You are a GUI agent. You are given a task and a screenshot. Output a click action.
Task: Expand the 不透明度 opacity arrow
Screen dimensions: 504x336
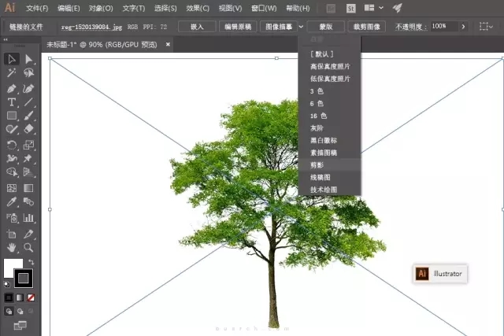pos(462,27)
